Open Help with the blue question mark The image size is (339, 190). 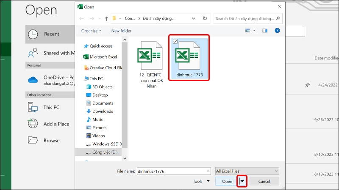point(277,30)
